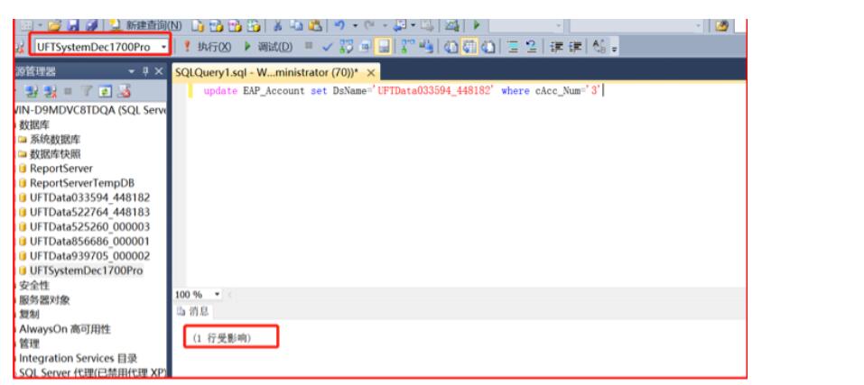Screen dimensions: 864x385
Task: Click Display Estimated Execution Plan icon
Action: point(346,47)
